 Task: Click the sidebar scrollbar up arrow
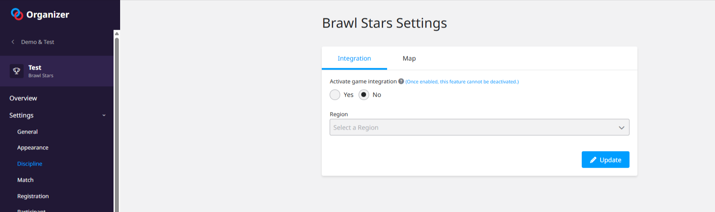pos(117,33)
